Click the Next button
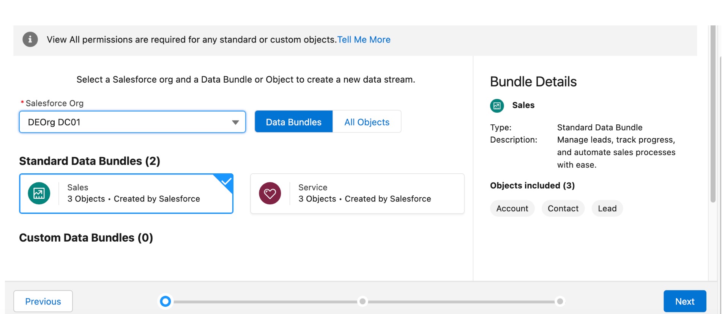The width and height of the screenshot is (722, 314). pyautogui.click(x=685, y=301)
